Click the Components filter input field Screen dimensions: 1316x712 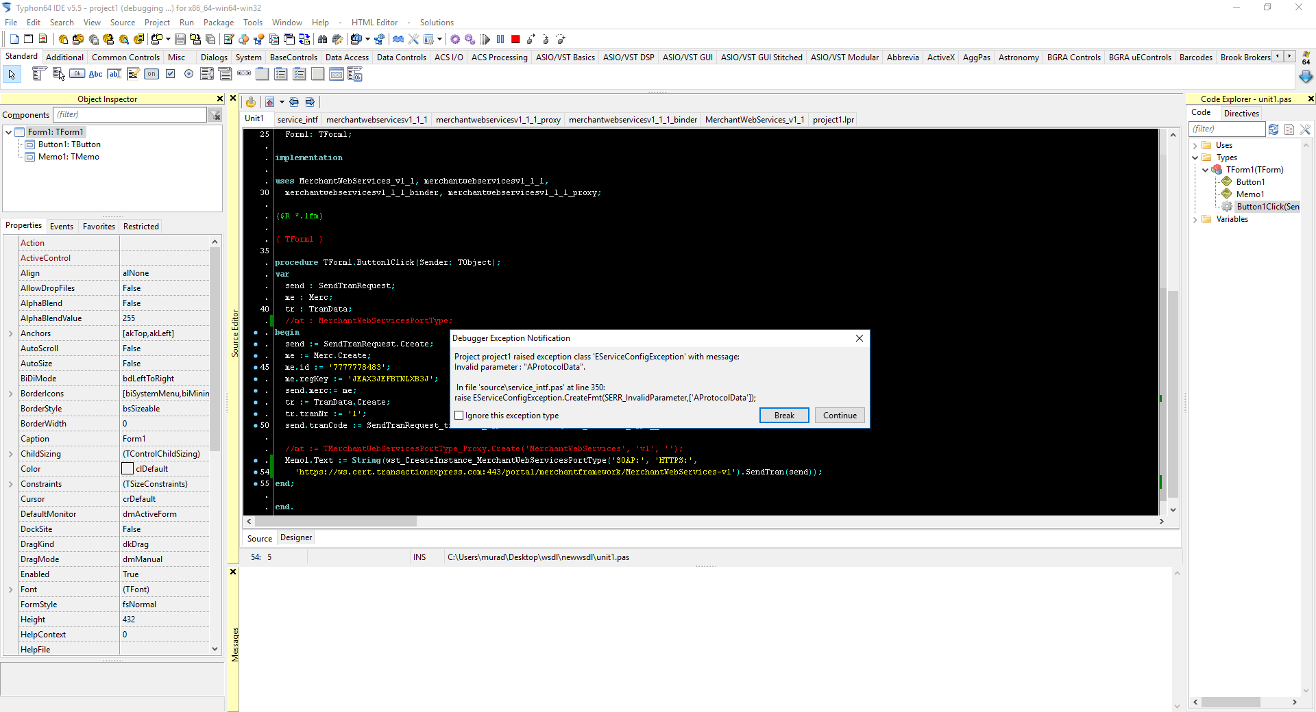point(130,115)
